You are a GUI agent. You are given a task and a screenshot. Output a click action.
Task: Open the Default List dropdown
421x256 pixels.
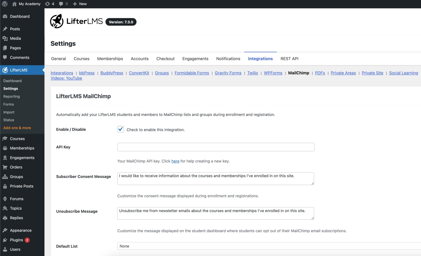[269, 246]
